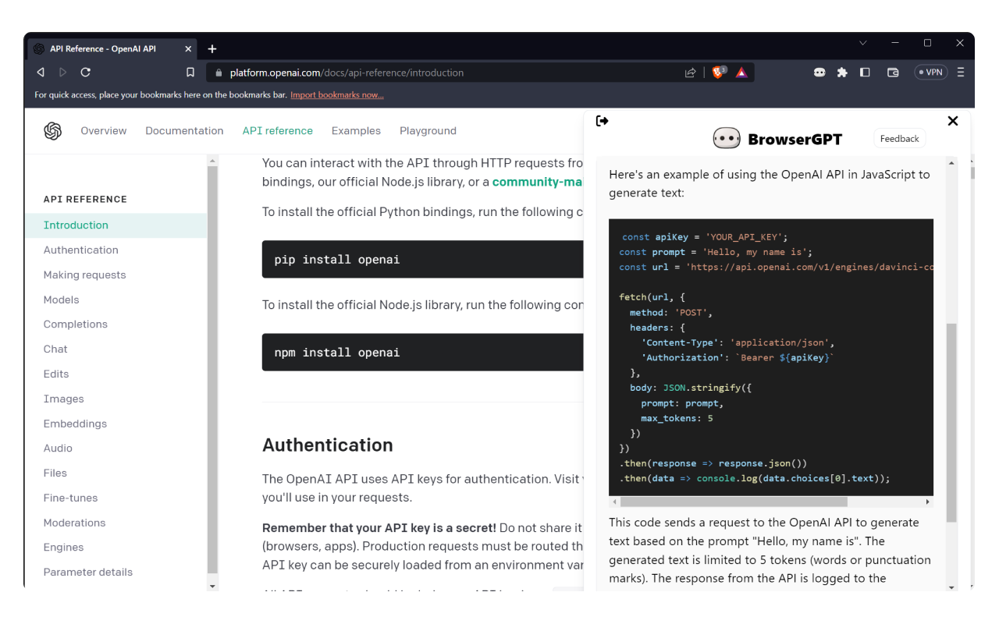Open Audio in sidebar
Viewport: 999px width, 624px height.
click(x=58, y=448)
